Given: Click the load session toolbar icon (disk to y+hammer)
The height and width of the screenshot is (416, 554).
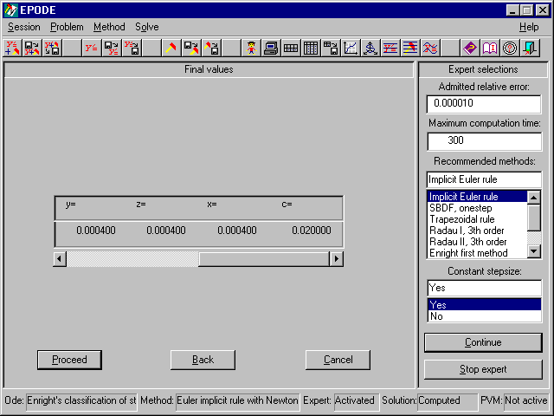Looking at the screenshot, I should pyautogui.click(x=32, y=48).
